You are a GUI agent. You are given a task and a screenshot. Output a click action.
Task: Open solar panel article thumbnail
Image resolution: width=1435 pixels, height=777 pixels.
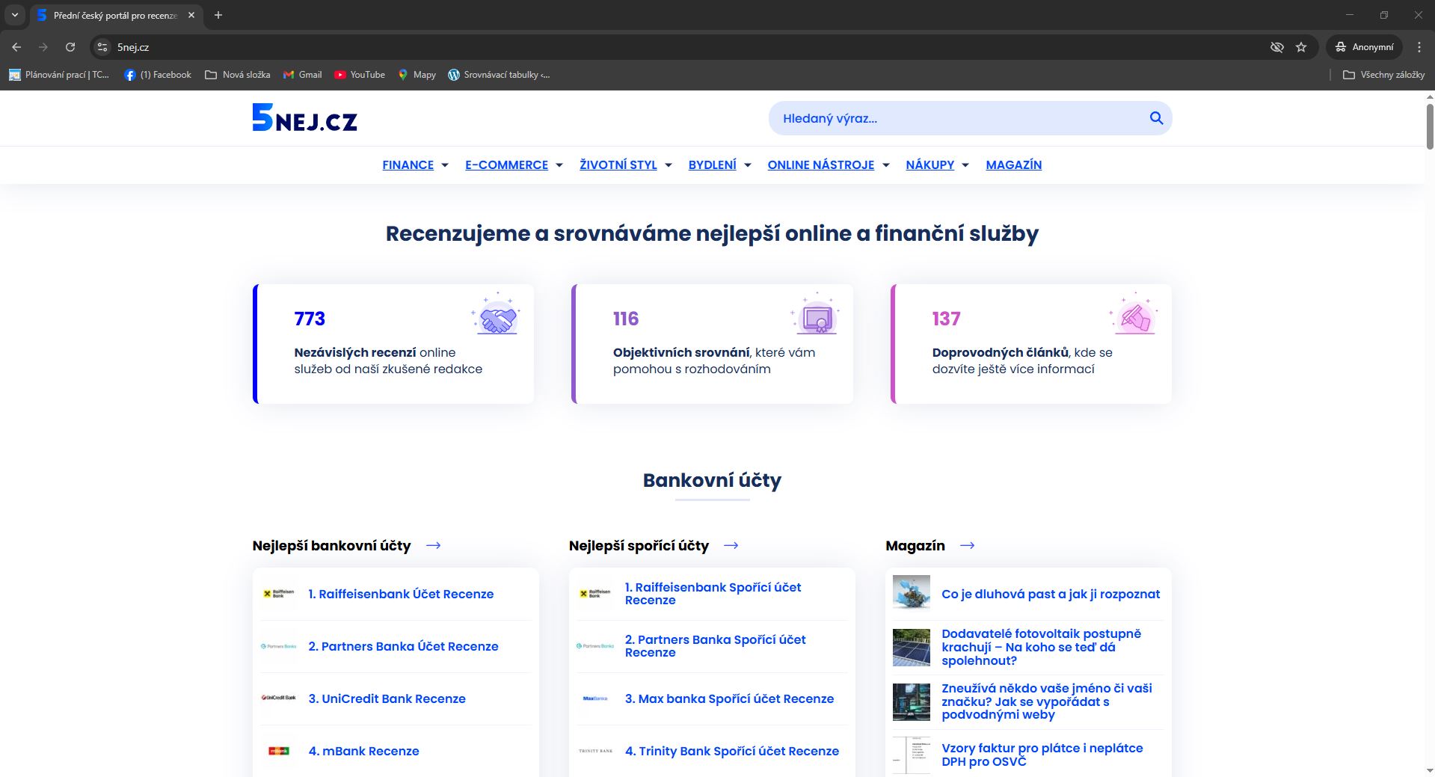tap(912, 647)
